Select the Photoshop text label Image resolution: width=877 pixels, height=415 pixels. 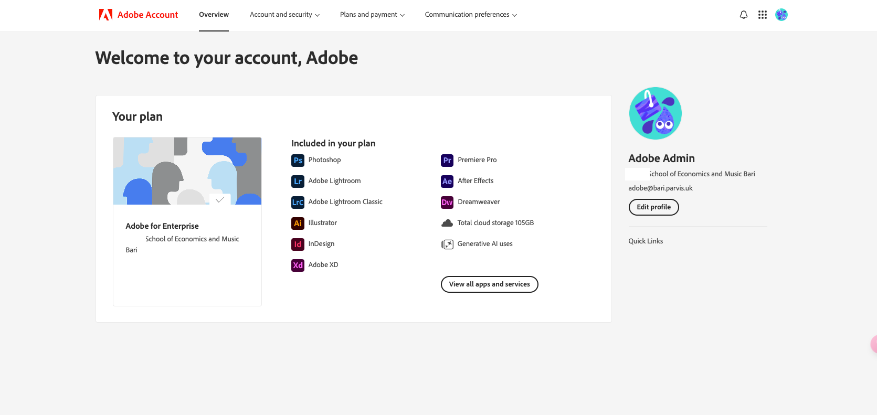pos(325,160)
